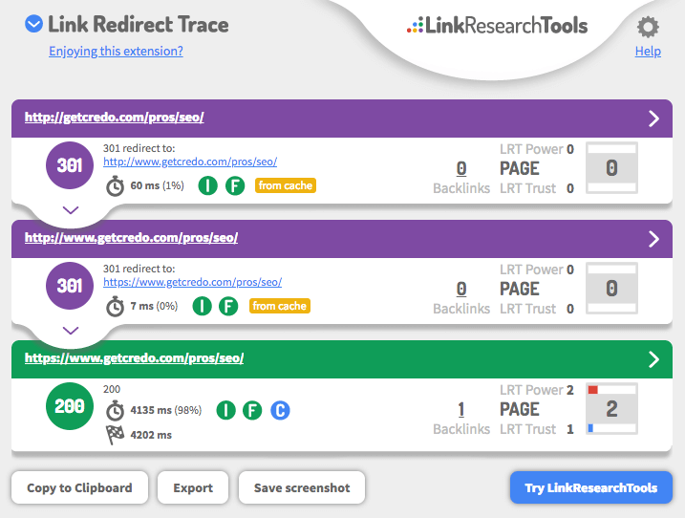Click the LinkResearchTools logo
Viewport: 685px width, 518px height.
point(497,26)
